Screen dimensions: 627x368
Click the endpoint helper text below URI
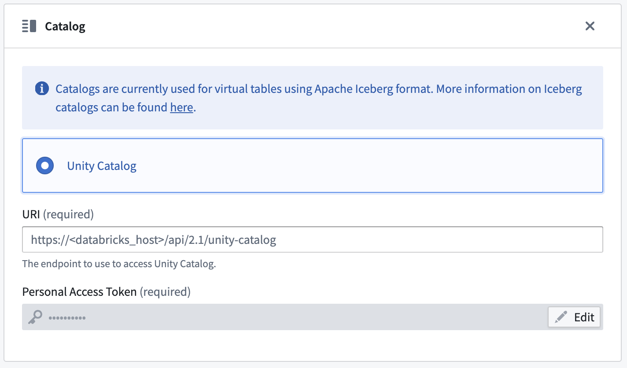pos(119,264)
